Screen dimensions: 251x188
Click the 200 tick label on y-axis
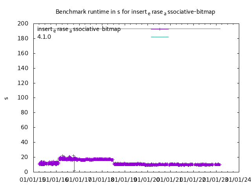coord(23,24)
